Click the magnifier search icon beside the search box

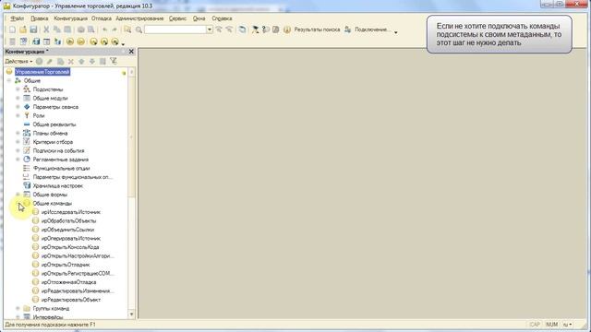139,30
